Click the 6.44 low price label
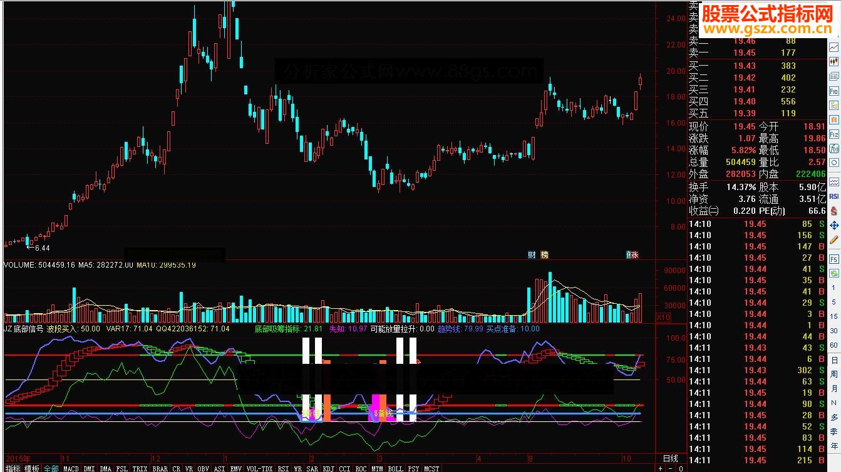 point(41,248)
